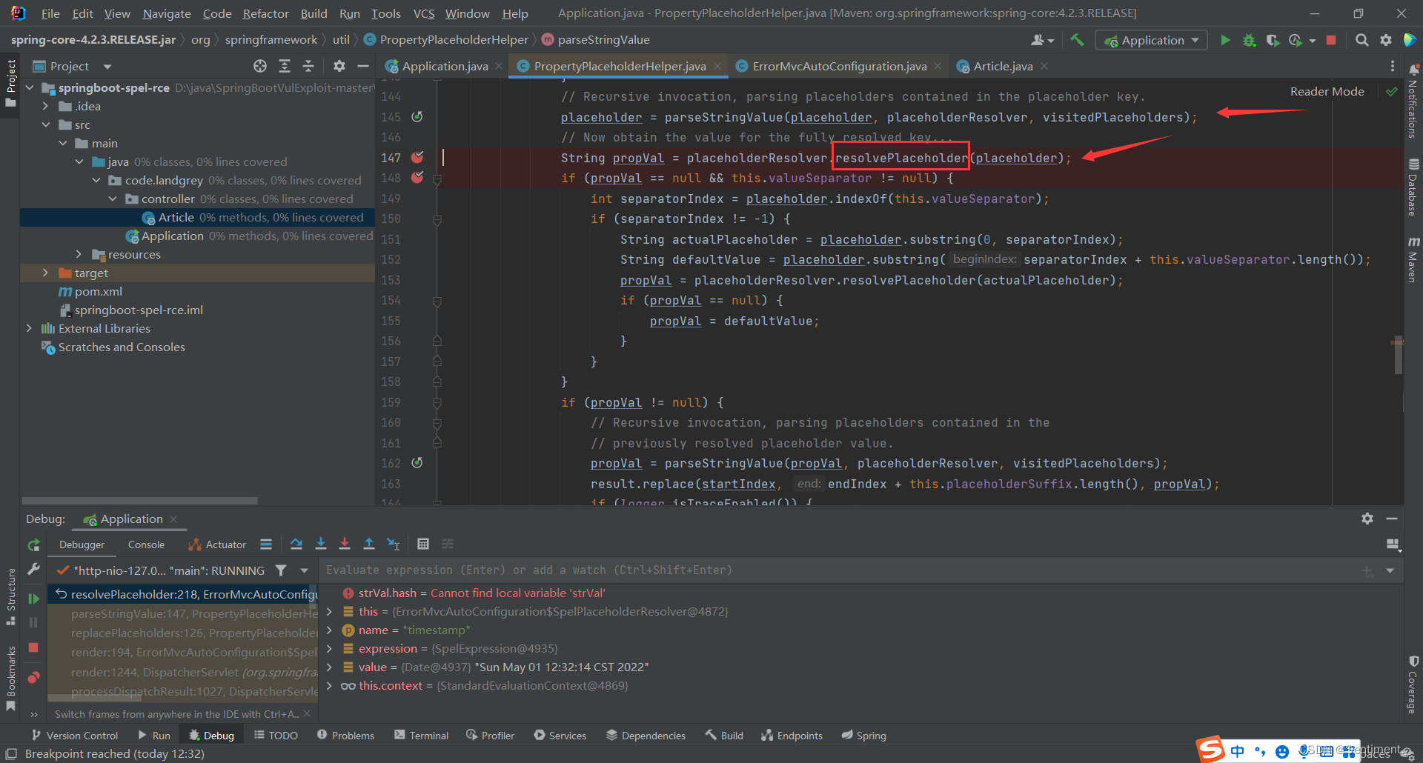Open the Terminal tool window
1423x763 pixels.
pyautogui.click(x=421, y=735)
